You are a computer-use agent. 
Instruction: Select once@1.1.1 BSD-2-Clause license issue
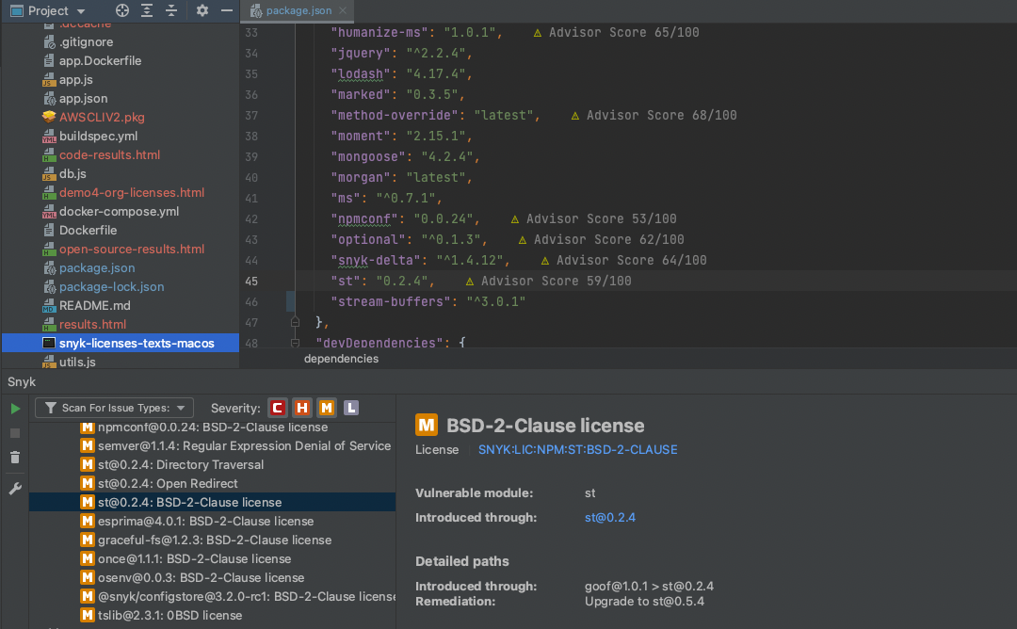[212, 559]
